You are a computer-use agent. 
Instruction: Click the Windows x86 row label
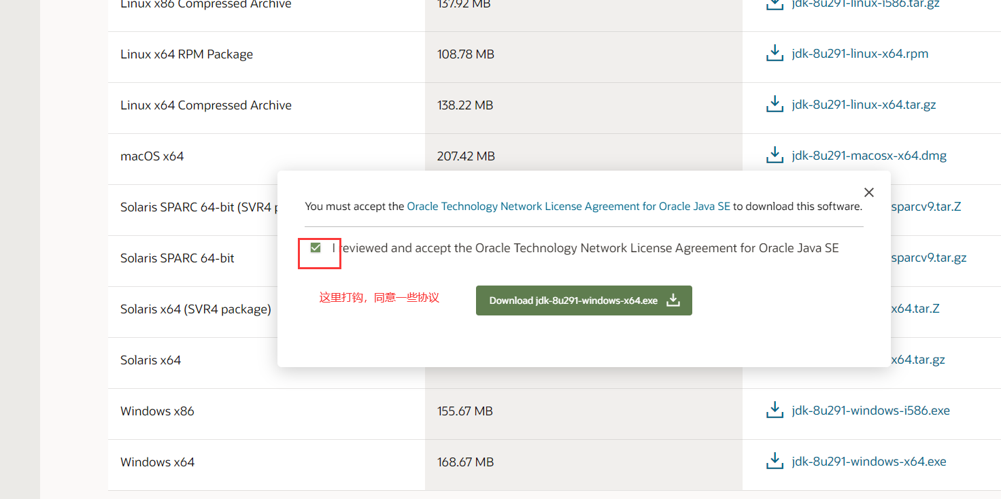point(157,411)
